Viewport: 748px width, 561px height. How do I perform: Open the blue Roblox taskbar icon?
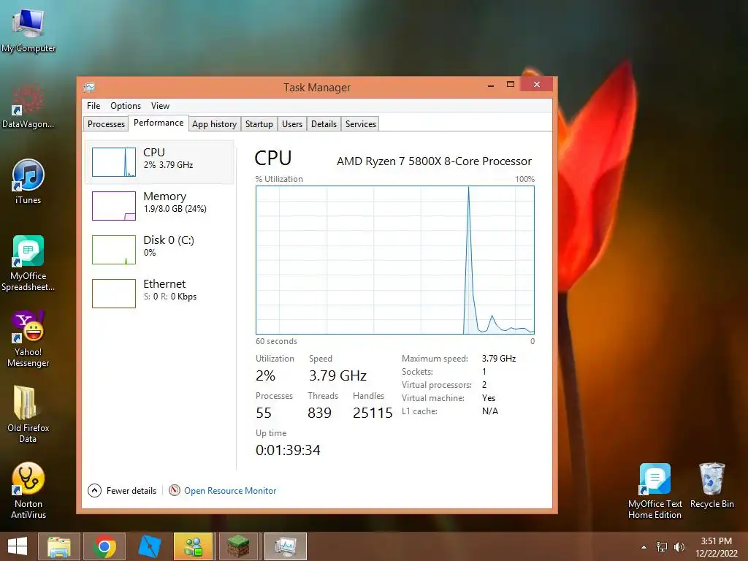point(149,546)
